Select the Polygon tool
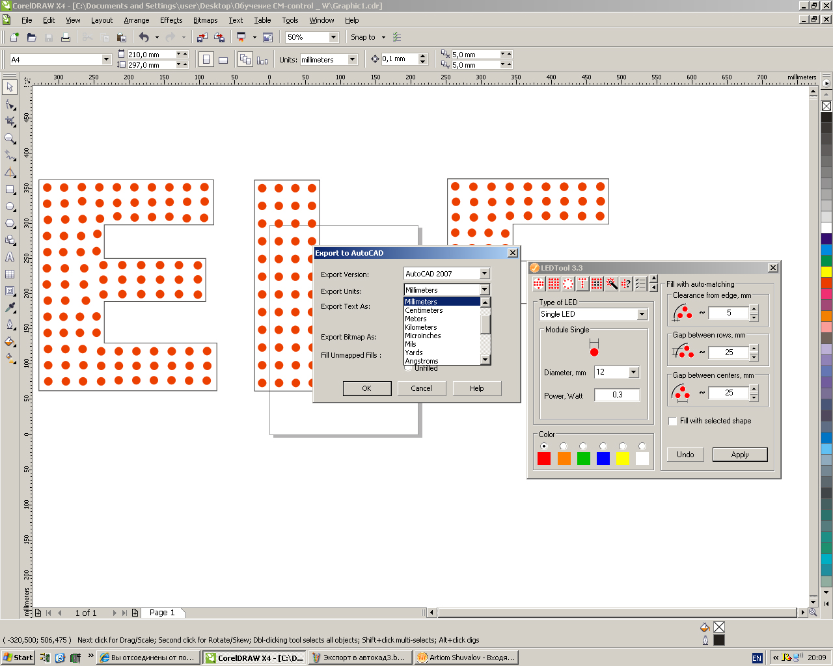Screen dimensions: 833x666 point(10,223)
